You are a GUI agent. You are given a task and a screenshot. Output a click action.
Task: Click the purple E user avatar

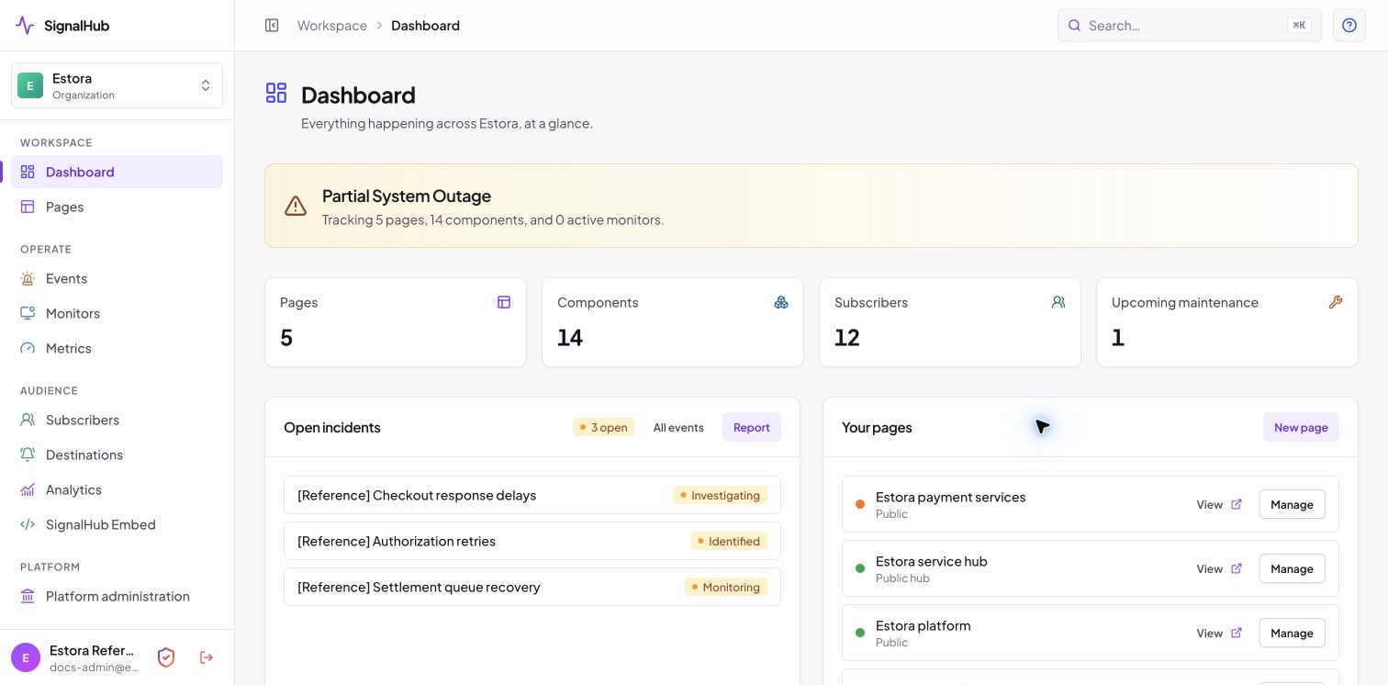pos(26,657)
